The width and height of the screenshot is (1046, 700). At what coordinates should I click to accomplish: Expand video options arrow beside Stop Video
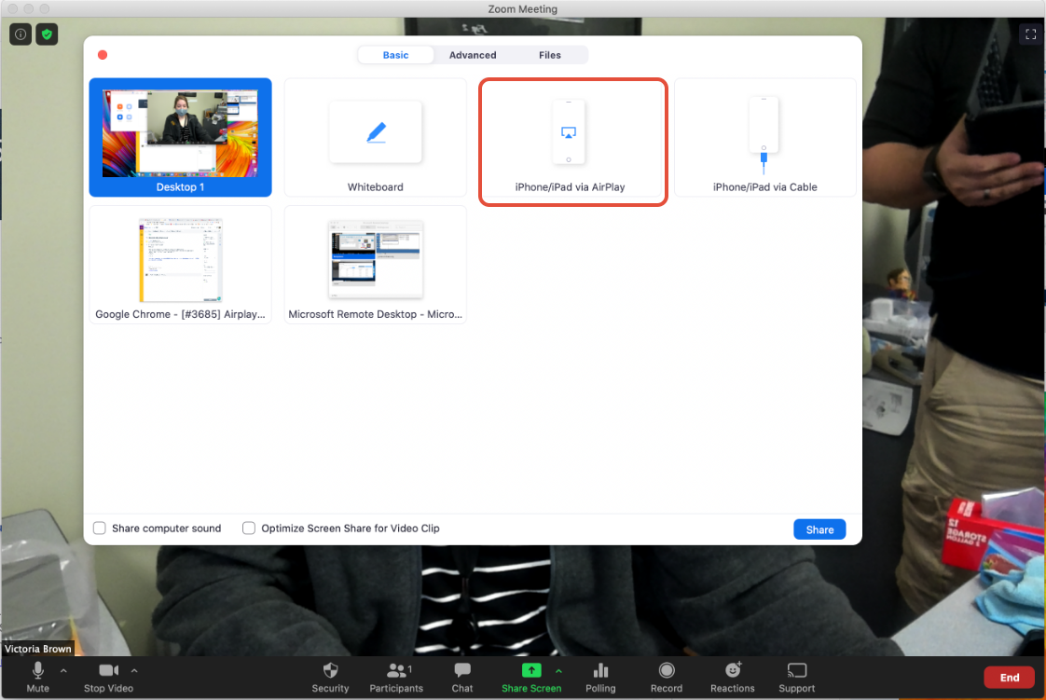point(134,671)
